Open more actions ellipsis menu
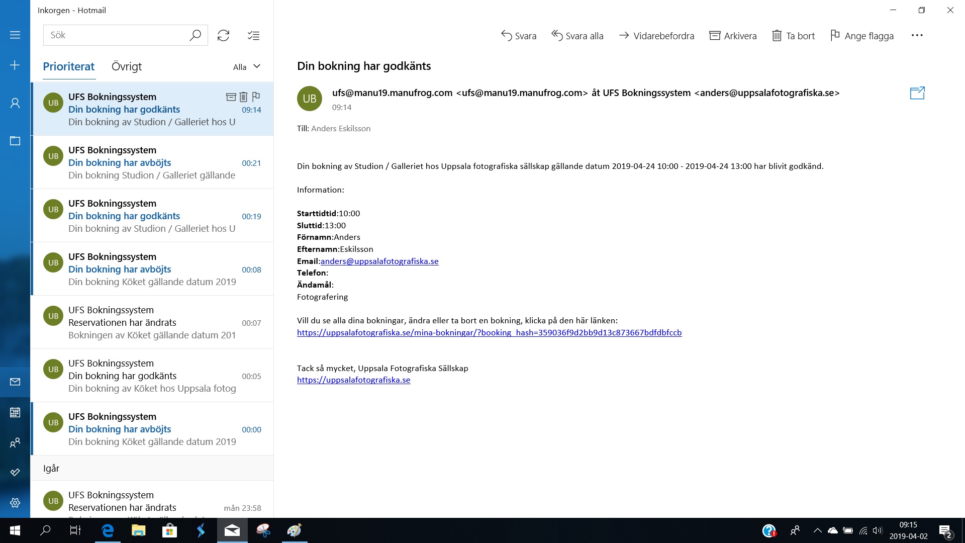Screen dimensions: 965x543 coord(917,35)
